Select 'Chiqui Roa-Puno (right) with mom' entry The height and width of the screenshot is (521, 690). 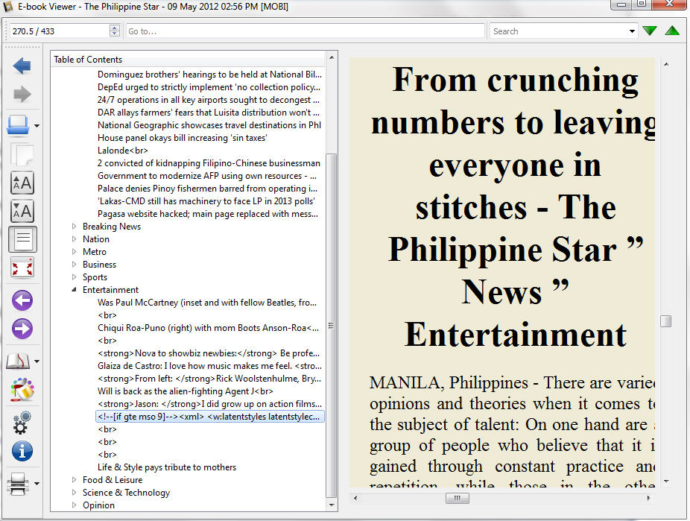click(x=208, y=328)
